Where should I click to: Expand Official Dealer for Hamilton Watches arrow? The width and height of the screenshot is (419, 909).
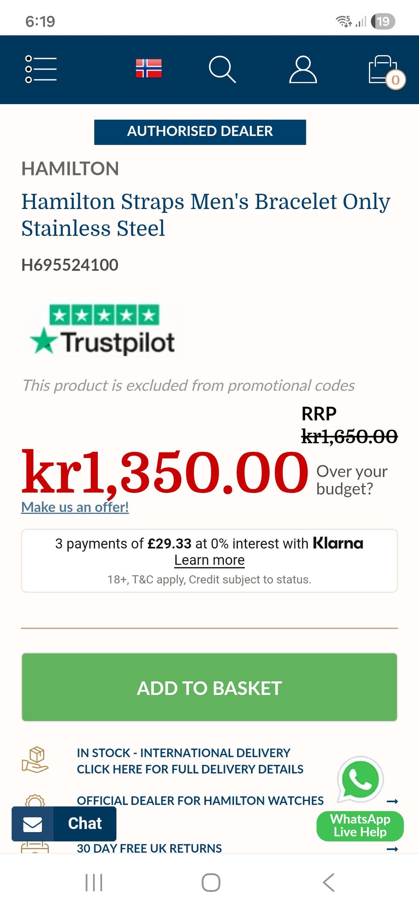[x=392, y=801]
